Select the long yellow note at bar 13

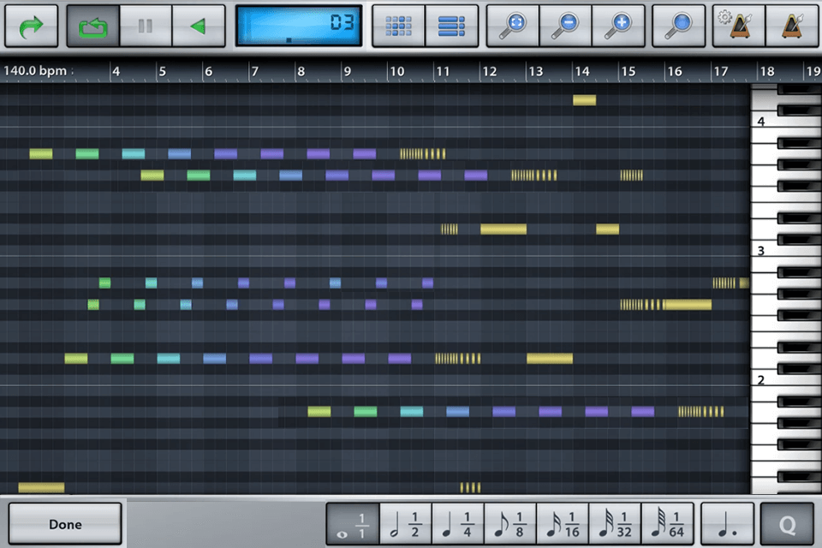(x=550, y=359)
